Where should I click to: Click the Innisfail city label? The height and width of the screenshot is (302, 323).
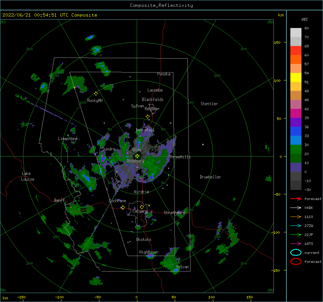pyautogui.click(x=145, y=130)
